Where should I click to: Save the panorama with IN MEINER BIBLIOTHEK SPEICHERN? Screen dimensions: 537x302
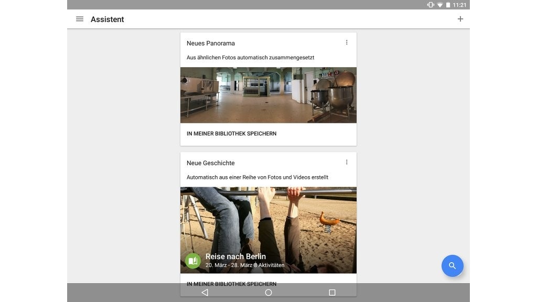tap(232, 133)
